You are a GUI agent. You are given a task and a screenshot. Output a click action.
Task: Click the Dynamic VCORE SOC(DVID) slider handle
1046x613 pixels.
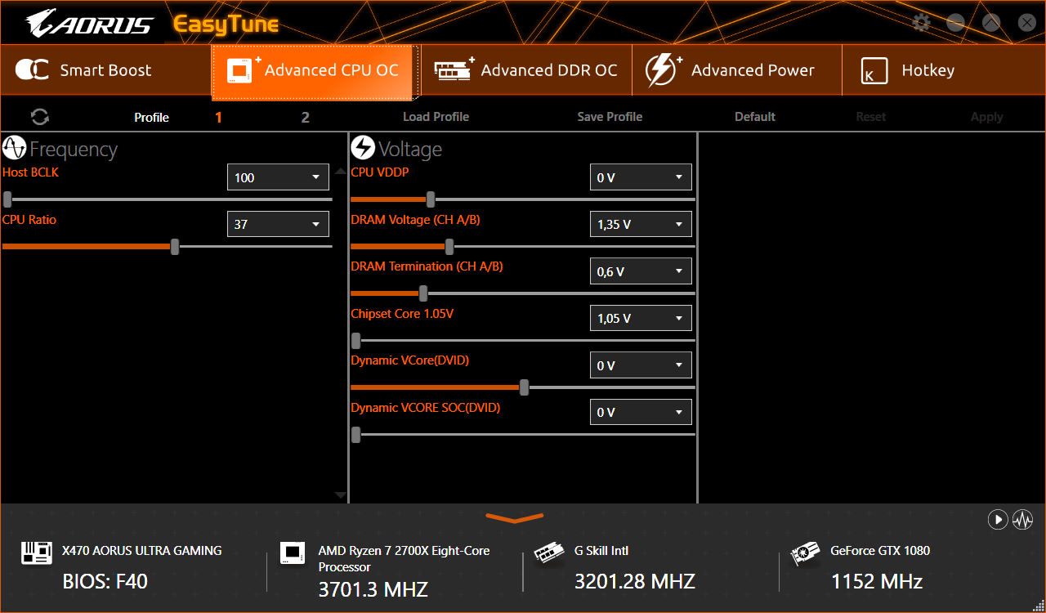[x=355, y=434]
